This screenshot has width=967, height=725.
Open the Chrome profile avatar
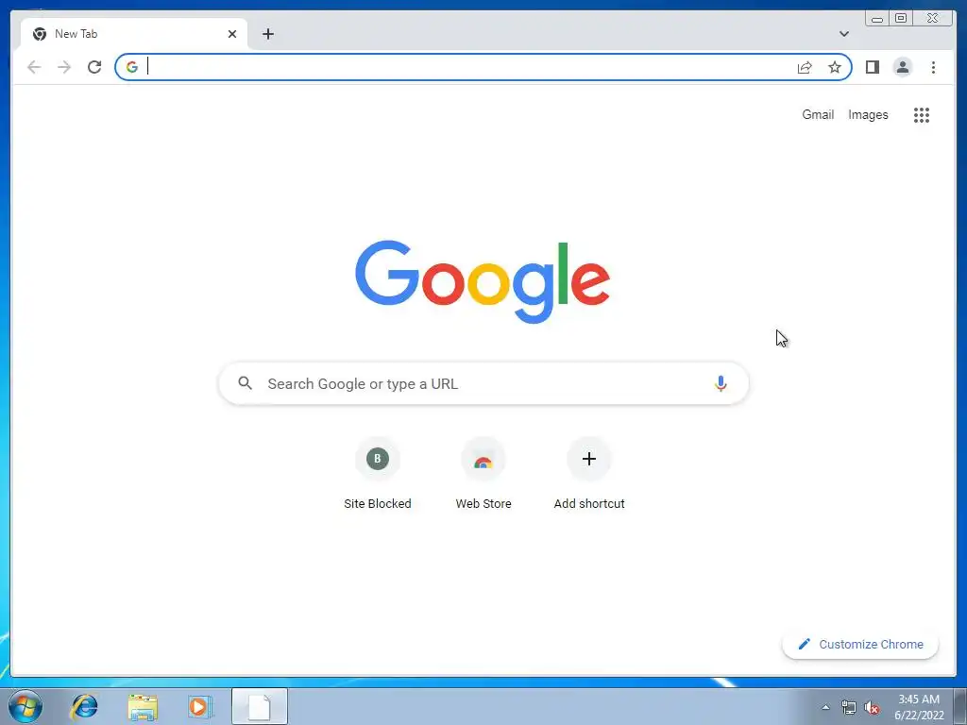[902, 67]
